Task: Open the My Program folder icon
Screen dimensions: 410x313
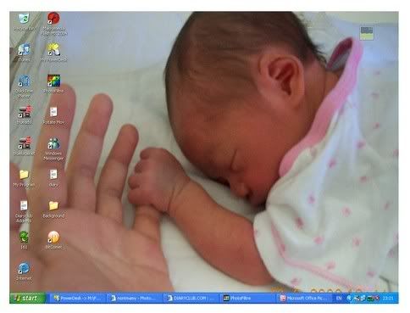Action: (x=24, y=175)
